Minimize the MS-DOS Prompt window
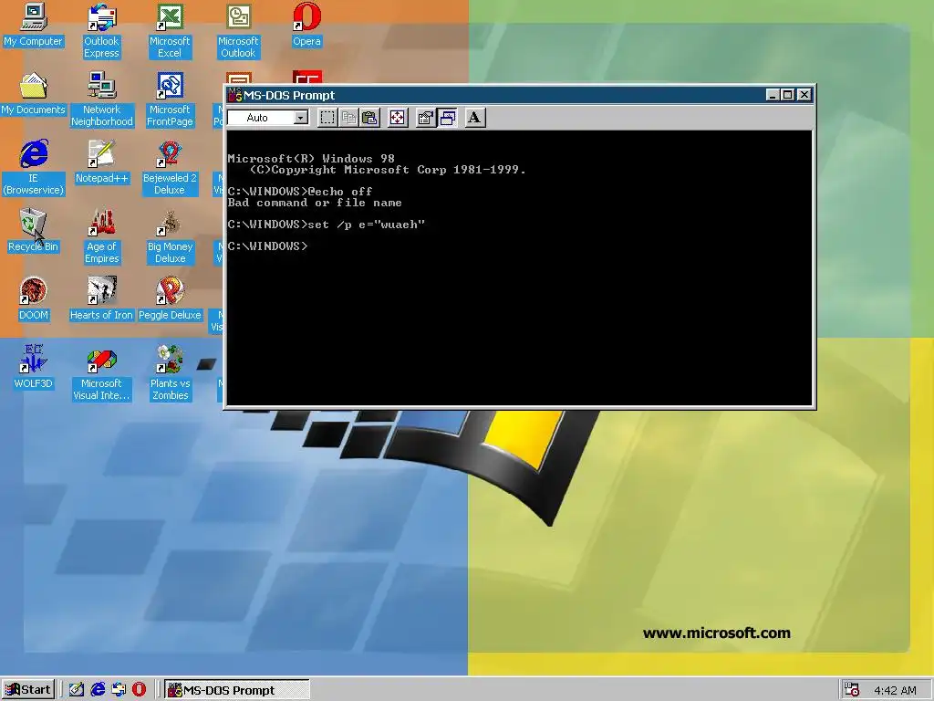934x701 pixels. 773,95
